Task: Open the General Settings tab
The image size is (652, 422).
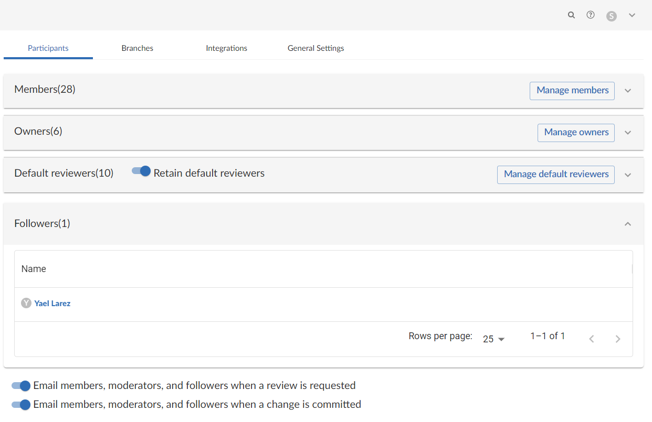Action: [316, 48]
